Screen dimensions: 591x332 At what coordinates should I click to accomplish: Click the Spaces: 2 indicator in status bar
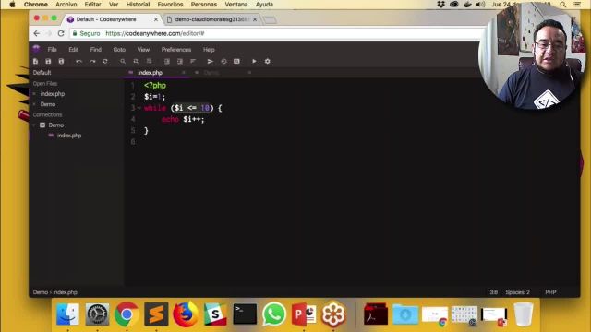click(517, 292)
